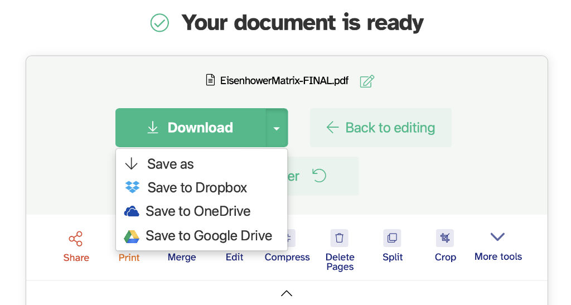Click the circular reset arrow icon

click(x=319, y=176)
